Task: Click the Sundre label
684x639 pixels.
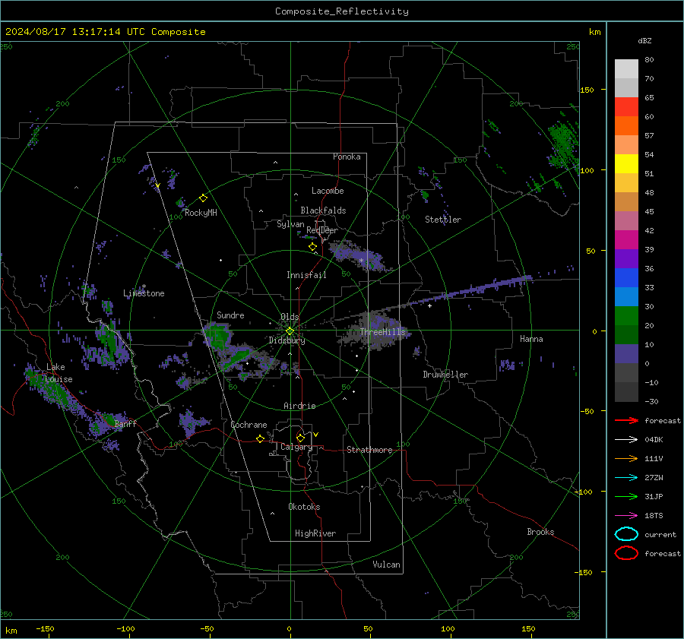Action: pos(230,315)
